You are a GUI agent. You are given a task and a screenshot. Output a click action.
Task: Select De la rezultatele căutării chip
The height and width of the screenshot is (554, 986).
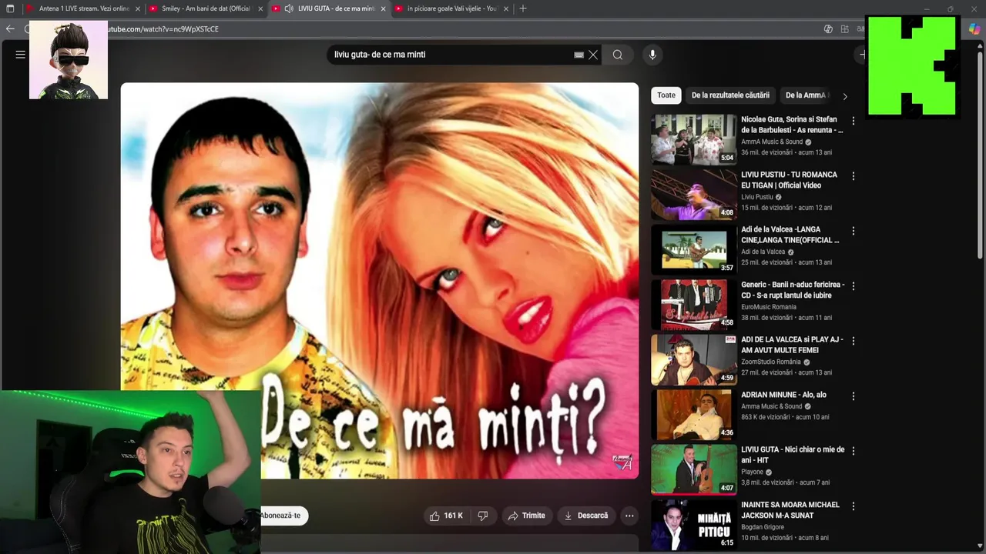click(x=730, y=95)
